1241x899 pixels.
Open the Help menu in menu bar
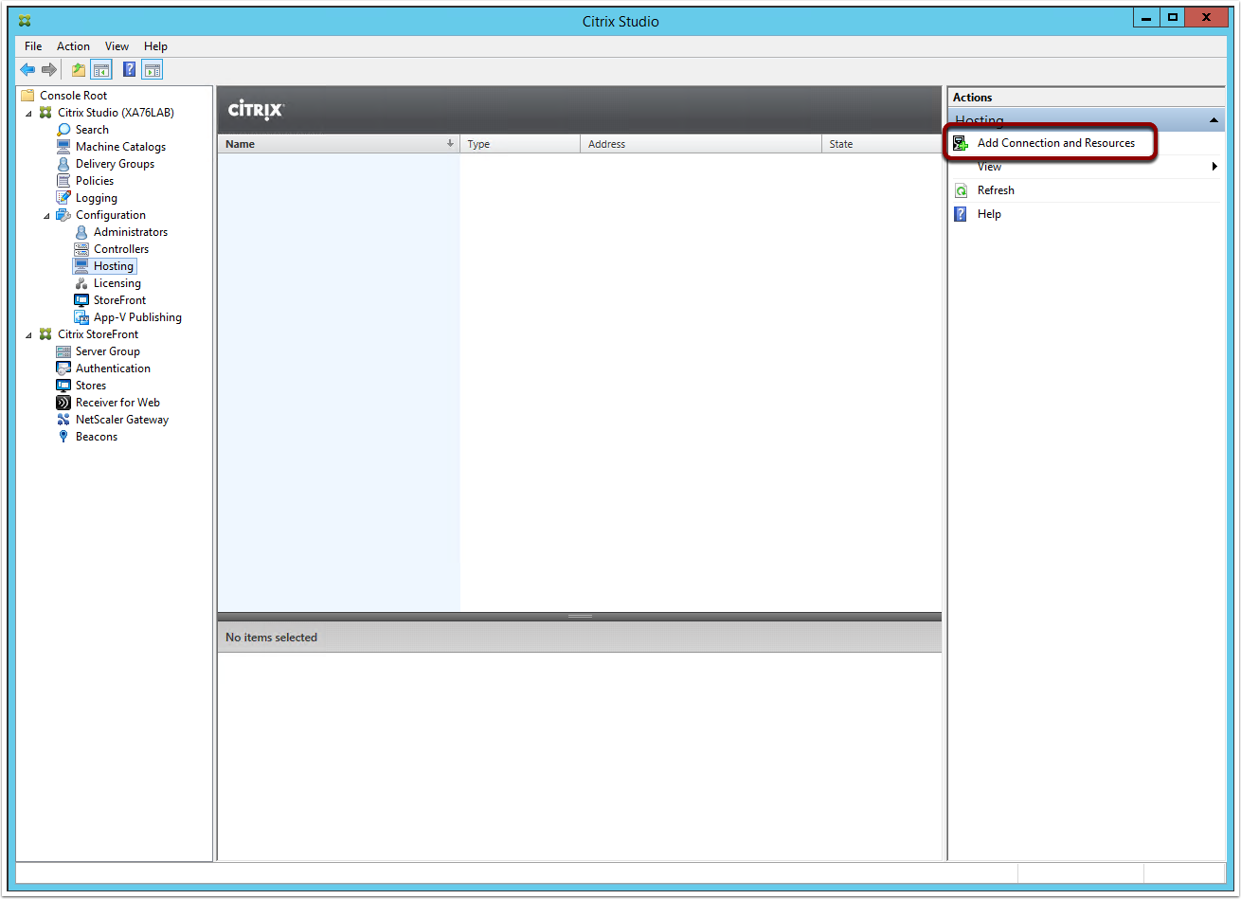pyautogui.click(x=155, y=46)
